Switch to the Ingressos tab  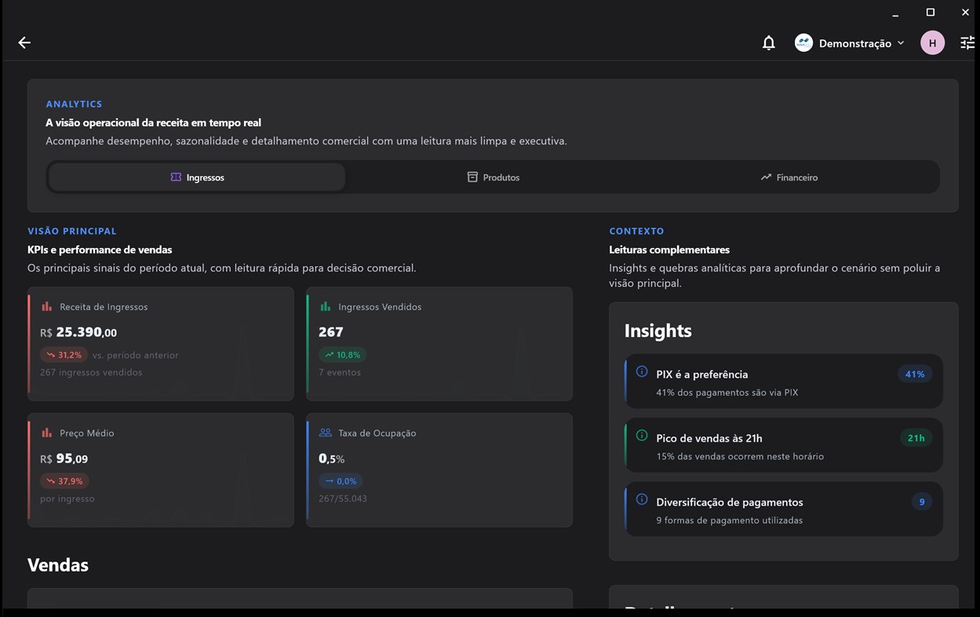point(197,177)
